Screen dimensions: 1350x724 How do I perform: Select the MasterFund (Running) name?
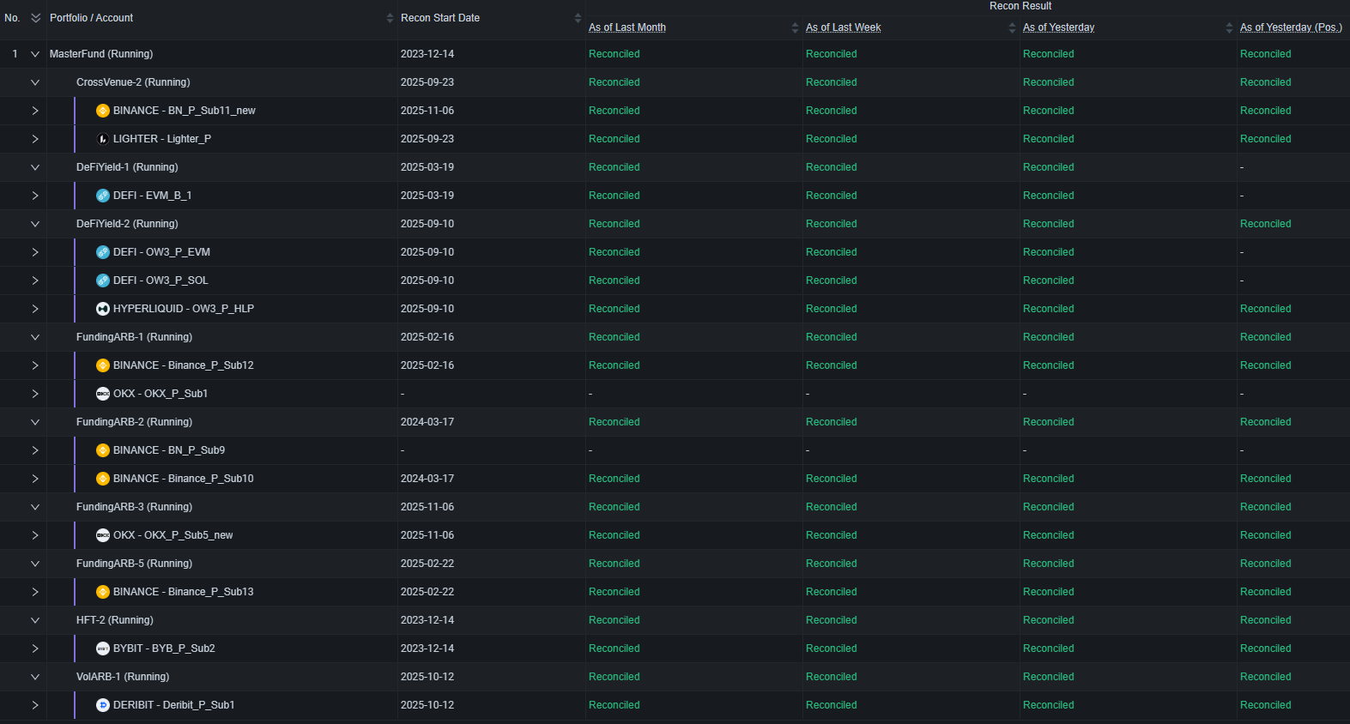tap(101, 54)
